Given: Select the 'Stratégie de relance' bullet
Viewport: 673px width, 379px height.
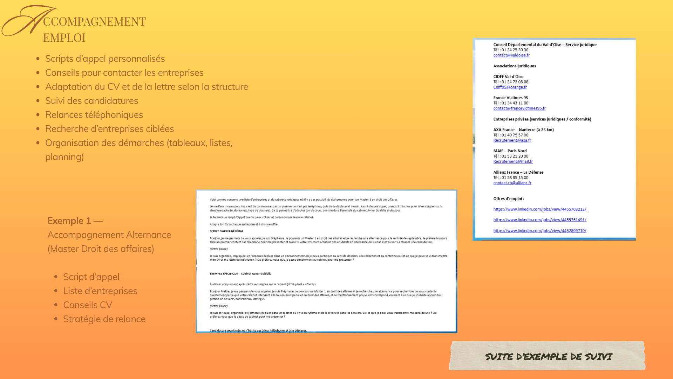Looking at the screenshot, I should click(x=104, y=319).
